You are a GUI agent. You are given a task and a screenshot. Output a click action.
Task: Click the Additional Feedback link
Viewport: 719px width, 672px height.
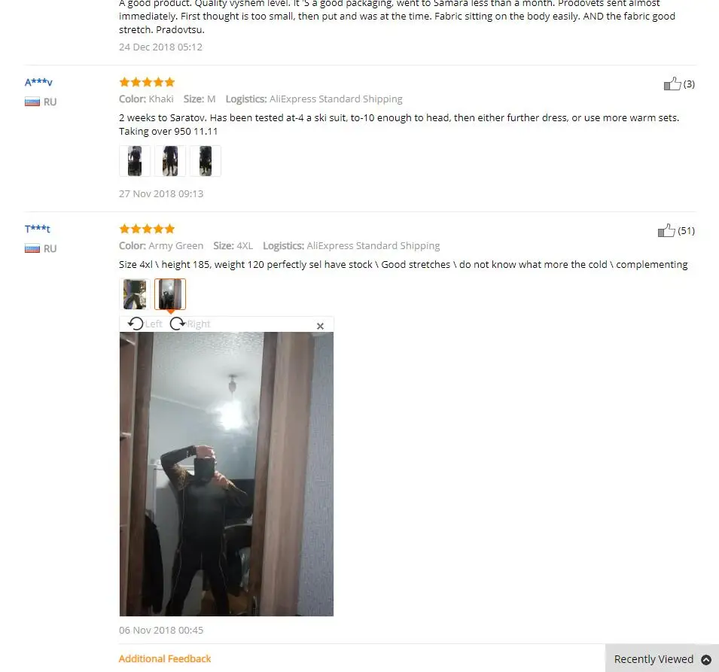coord(165,658)
